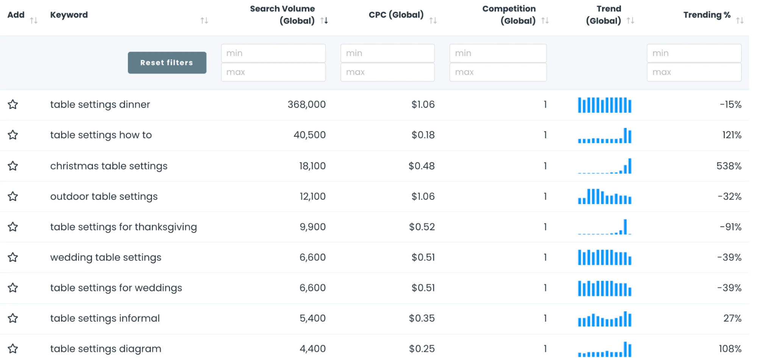
Task: Star 'table settings for thanksgiving' keyword
Action: 13,227
